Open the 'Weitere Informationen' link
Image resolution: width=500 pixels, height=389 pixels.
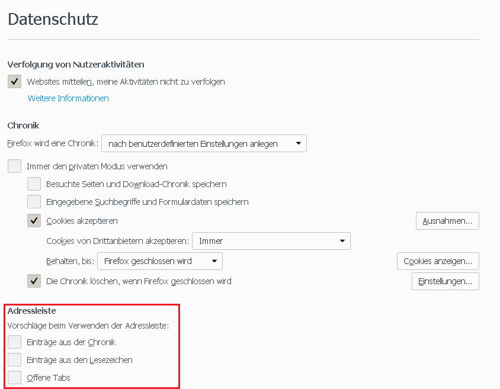(x=68, y=98)
